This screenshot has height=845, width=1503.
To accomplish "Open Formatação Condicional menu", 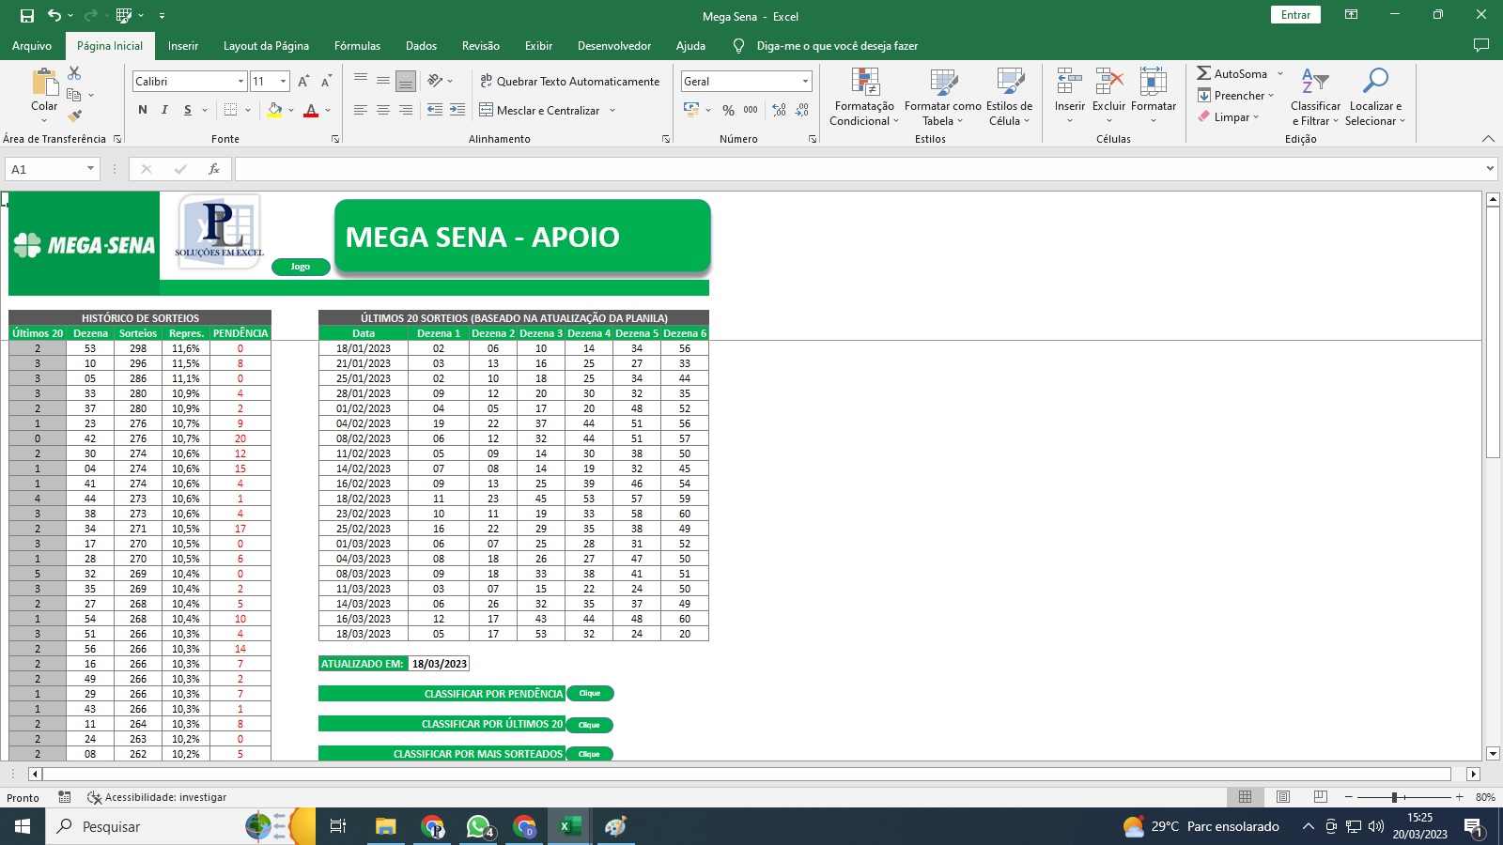I will pyautogui.click(x=864, y=97).
